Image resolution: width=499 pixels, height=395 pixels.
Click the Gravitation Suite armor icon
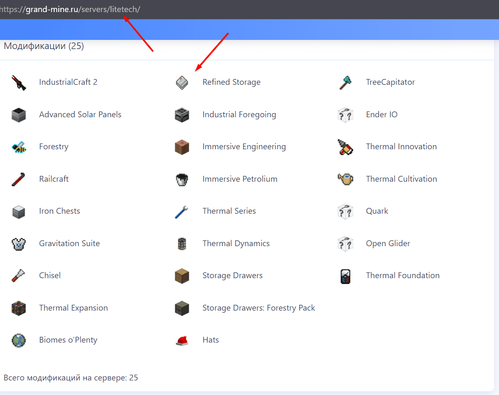point(19,244)
